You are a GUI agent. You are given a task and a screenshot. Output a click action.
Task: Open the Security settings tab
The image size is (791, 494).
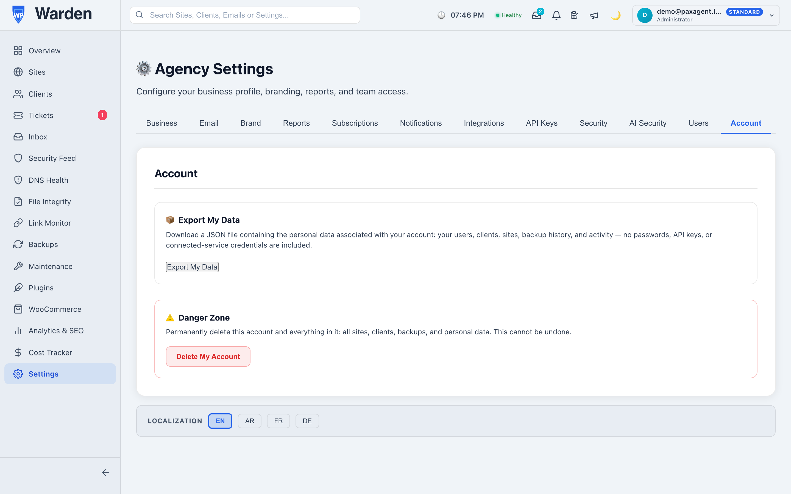pos(593,123)
